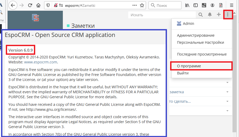Click the plus quick-create icon
This screenshot has width=239, height=137.
(218, 15)
